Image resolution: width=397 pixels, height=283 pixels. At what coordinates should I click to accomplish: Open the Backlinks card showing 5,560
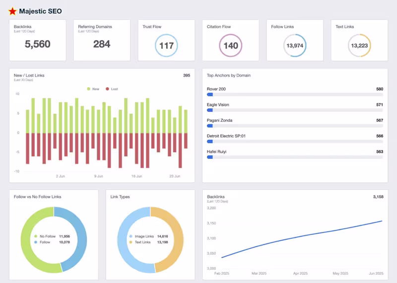tap(38, 40)
